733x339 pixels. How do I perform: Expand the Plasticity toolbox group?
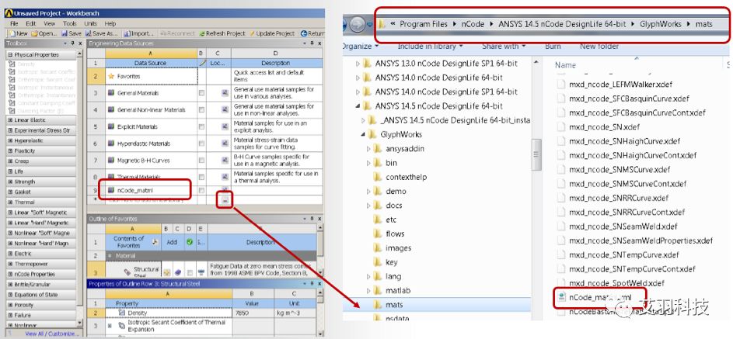coord(10,150)
